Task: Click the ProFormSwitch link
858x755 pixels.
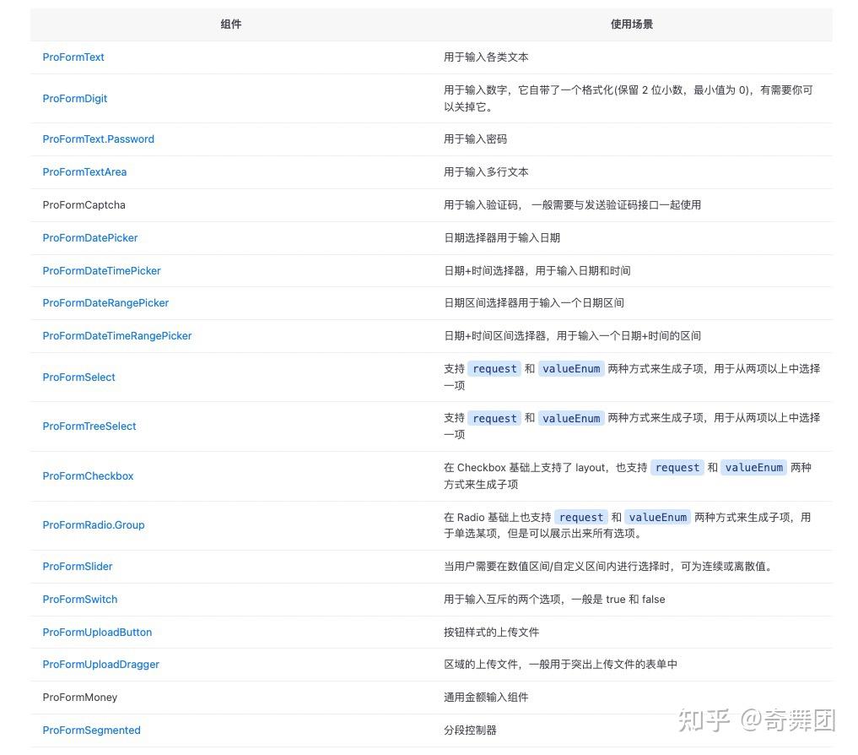Action: pyautogui.click(x=80, y=599)
